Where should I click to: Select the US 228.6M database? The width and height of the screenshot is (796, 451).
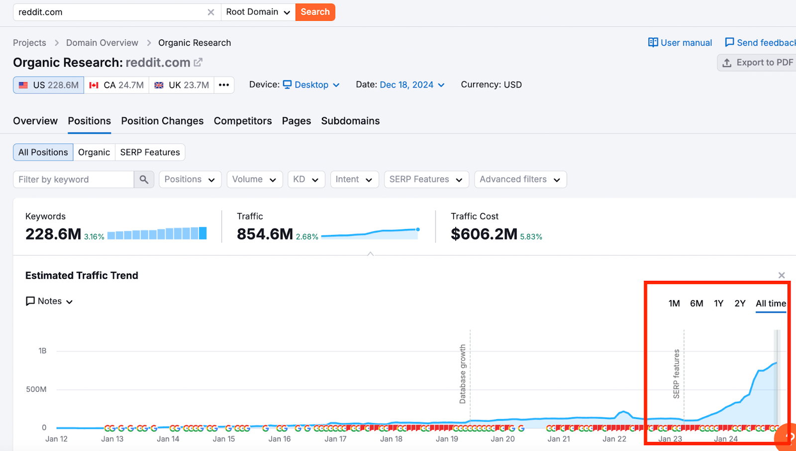tap(49, 85)
